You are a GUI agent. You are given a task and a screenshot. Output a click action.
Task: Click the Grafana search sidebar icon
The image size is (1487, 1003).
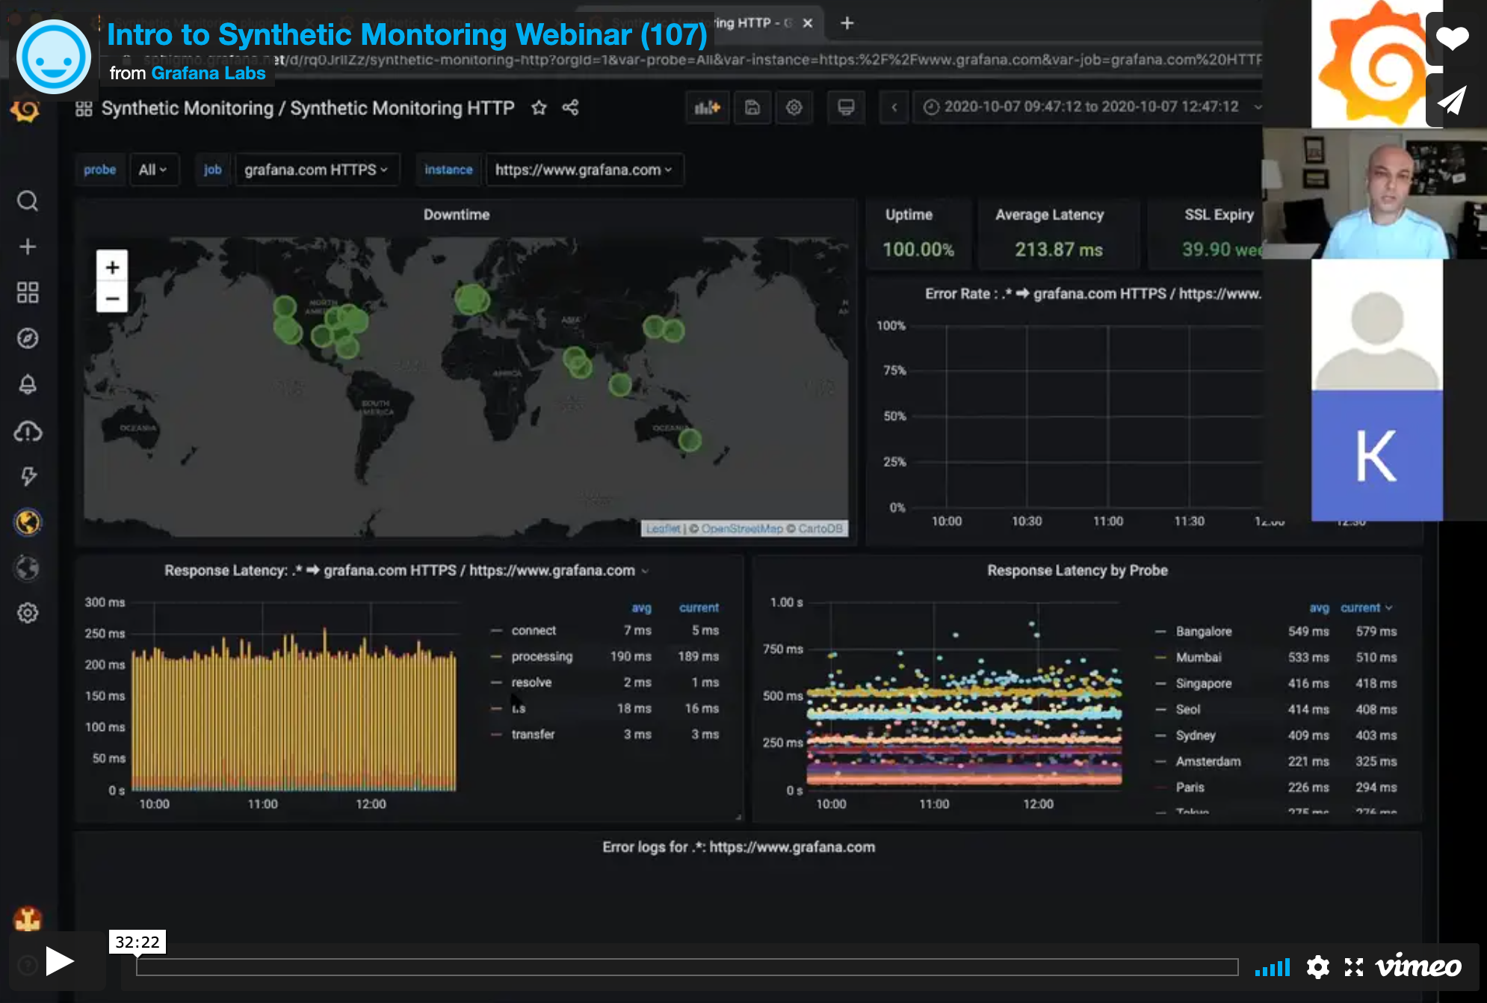click(x=28, y=201)
